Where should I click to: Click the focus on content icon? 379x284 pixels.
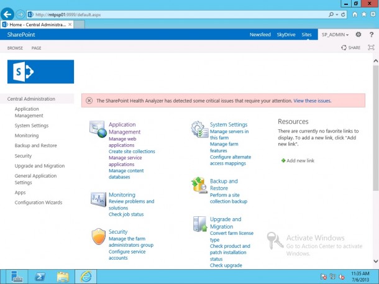click(371, 48)
